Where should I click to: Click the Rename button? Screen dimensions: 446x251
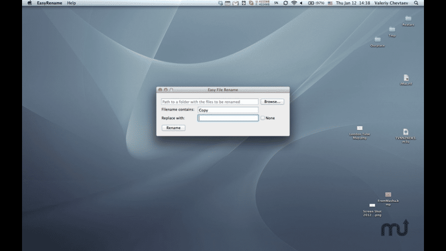[x=173, y=128]
